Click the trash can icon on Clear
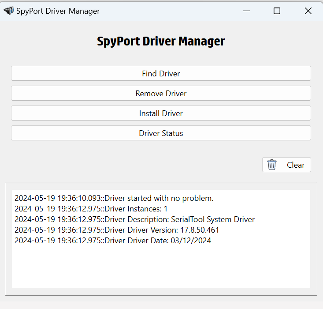Image resolution: width=323 pixels, height=309 pixels. [x=272, y=165]
